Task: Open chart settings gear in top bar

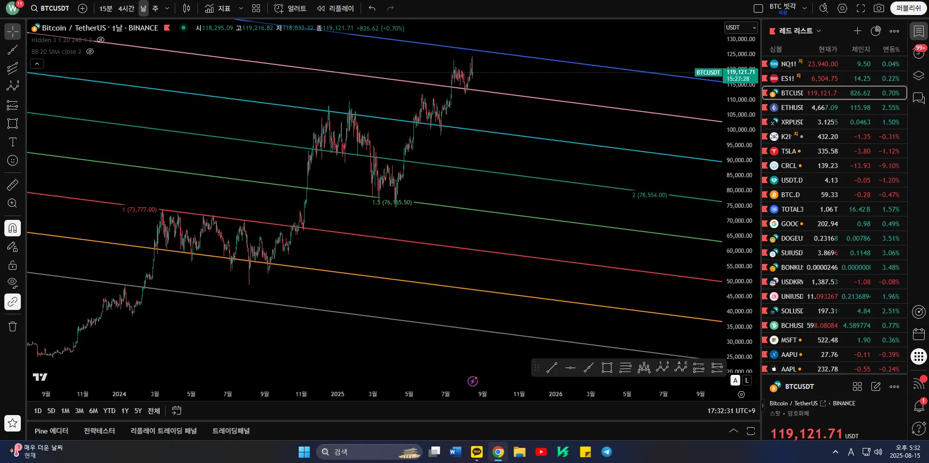Action: (x=842, y=8)
